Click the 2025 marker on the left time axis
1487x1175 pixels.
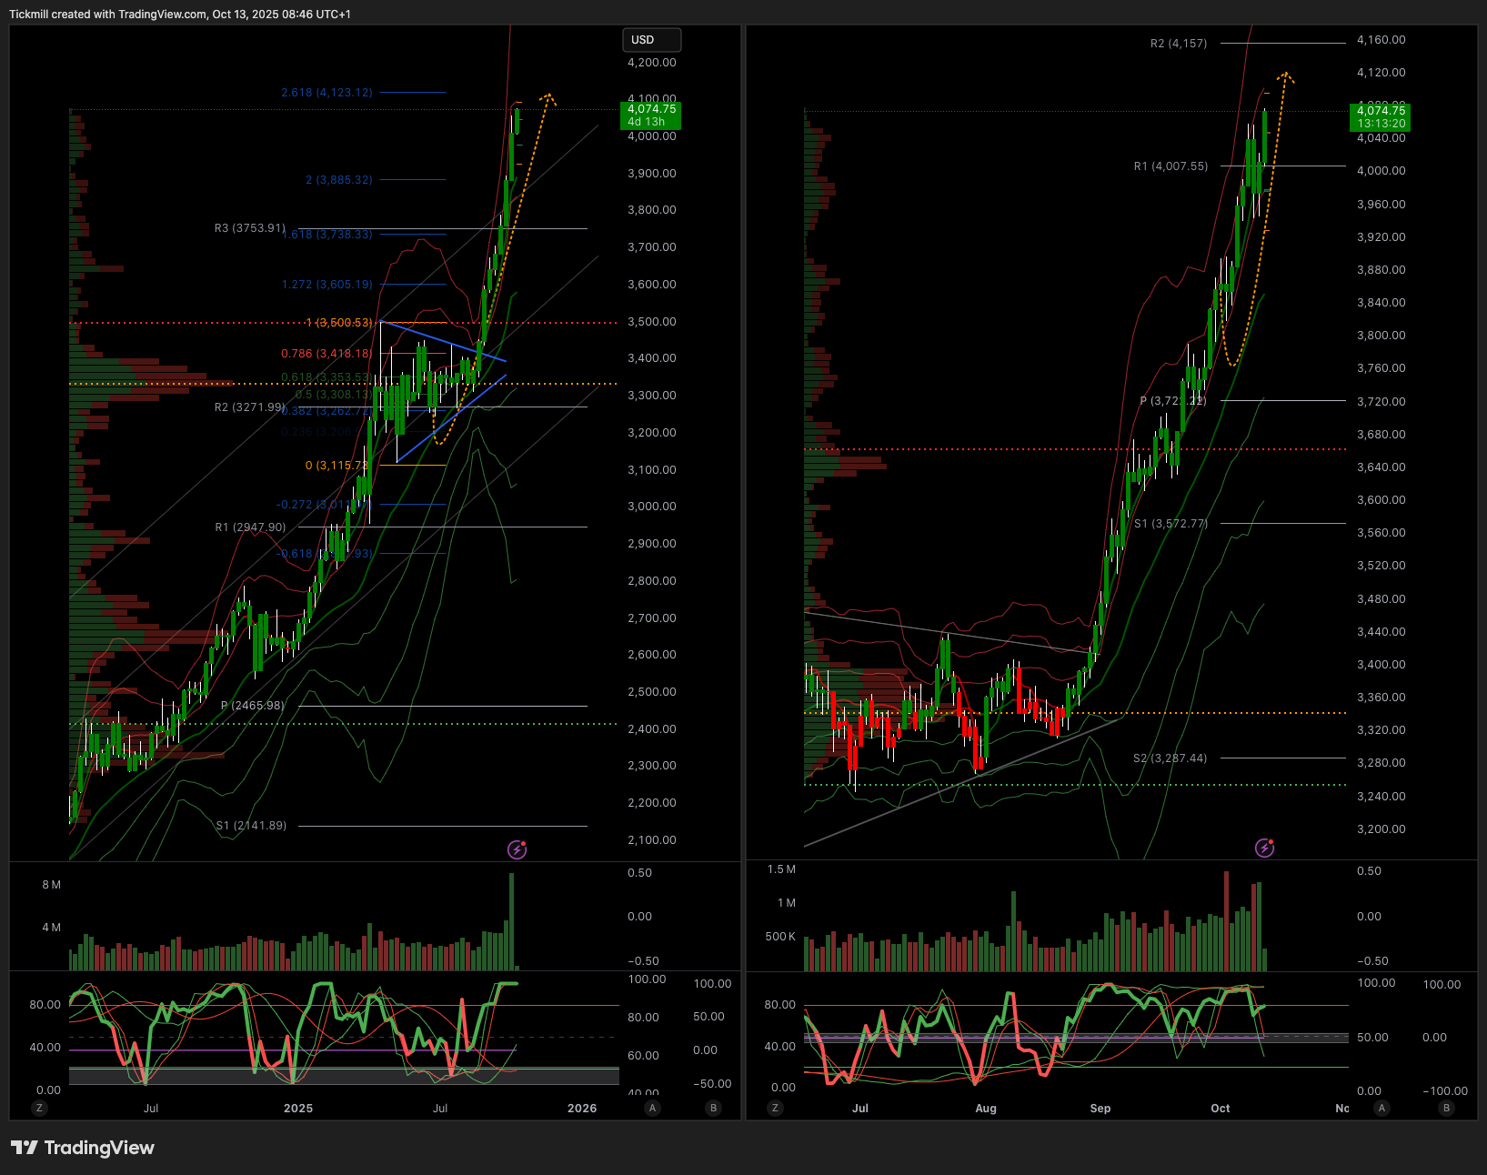(298, 1108)
